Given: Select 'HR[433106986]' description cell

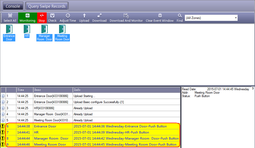Looking at the screenshot, I should tap(53, 108).
